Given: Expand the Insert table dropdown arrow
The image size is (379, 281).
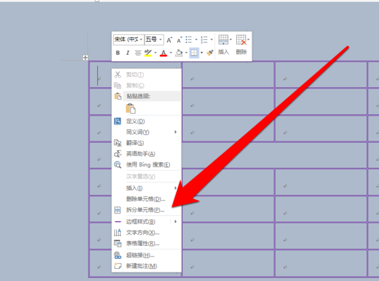Looking at the screenshot, I should tap(231, 40).
